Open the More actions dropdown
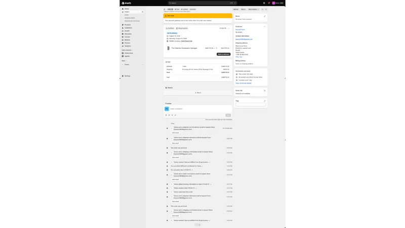This screenshot has height=228, width=405. 254,9
